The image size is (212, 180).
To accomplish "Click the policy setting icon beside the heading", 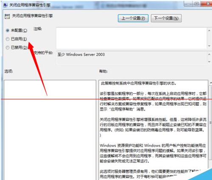I will [x=7, y=16].
